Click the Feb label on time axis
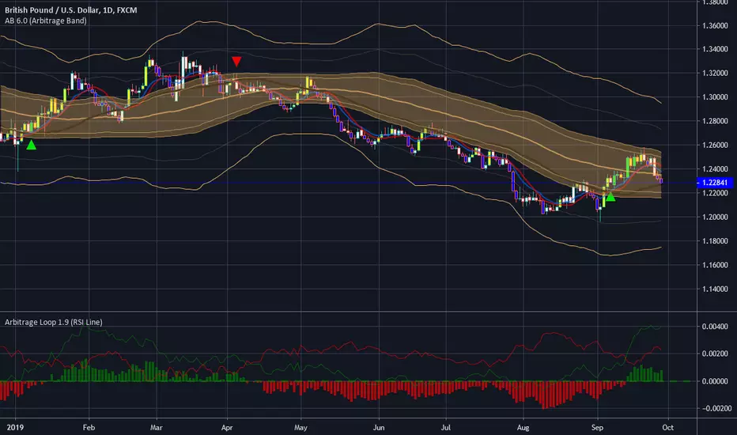This screenshot has width=737, height=435. 89,427
